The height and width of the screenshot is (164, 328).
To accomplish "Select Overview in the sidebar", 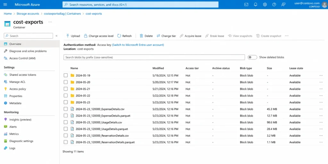I will pos(30,44).
